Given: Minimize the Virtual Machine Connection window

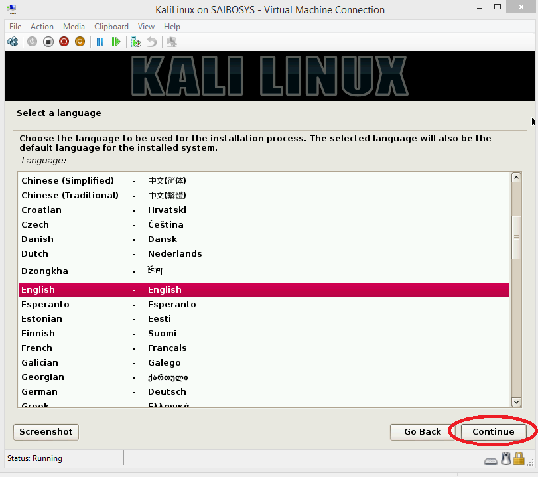Looking at the screenshot, I should (480, 7).
